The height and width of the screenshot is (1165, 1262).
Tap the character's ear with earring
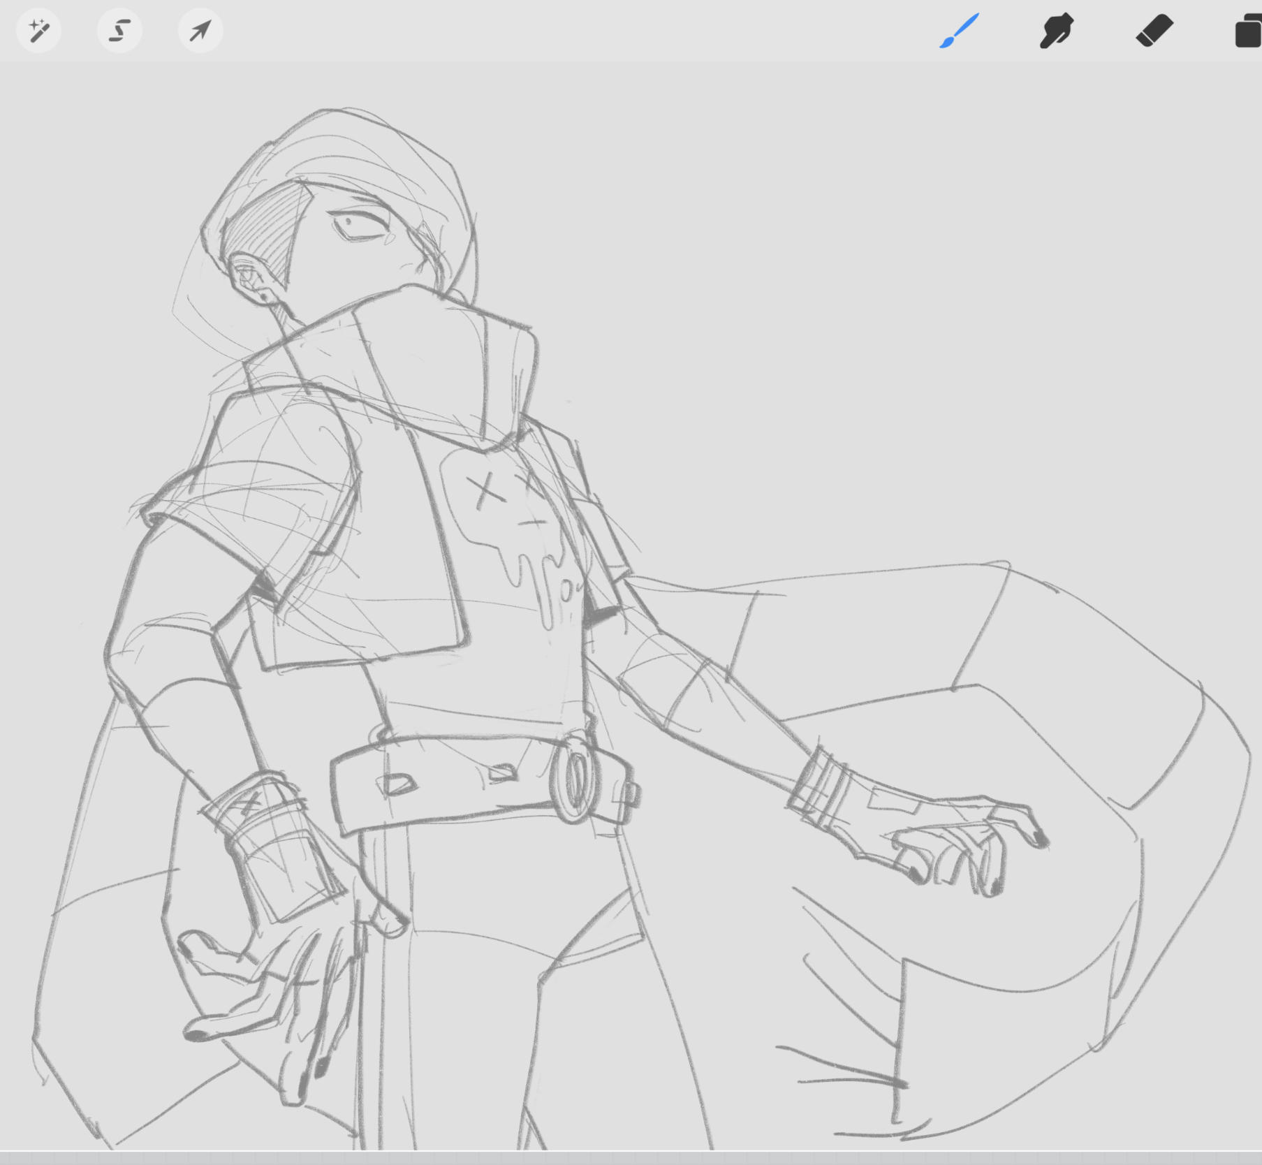tap(249, 279)
